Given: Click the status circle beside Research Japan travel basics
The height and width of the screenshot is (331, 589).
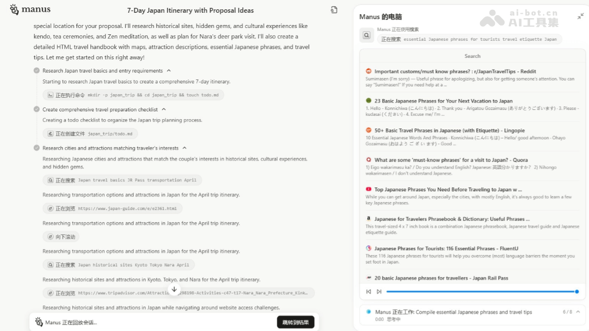Looking at the screenshot, I should (36, 70).
